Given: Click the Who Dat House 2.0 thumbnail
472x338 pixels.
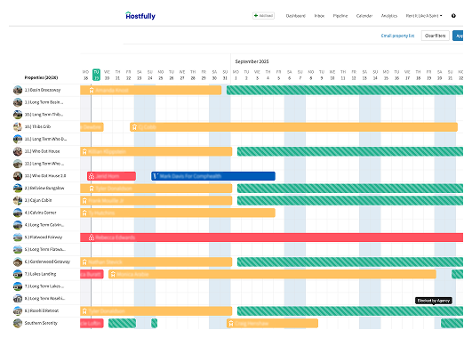Looking at the screenshot, I should 18,176.
